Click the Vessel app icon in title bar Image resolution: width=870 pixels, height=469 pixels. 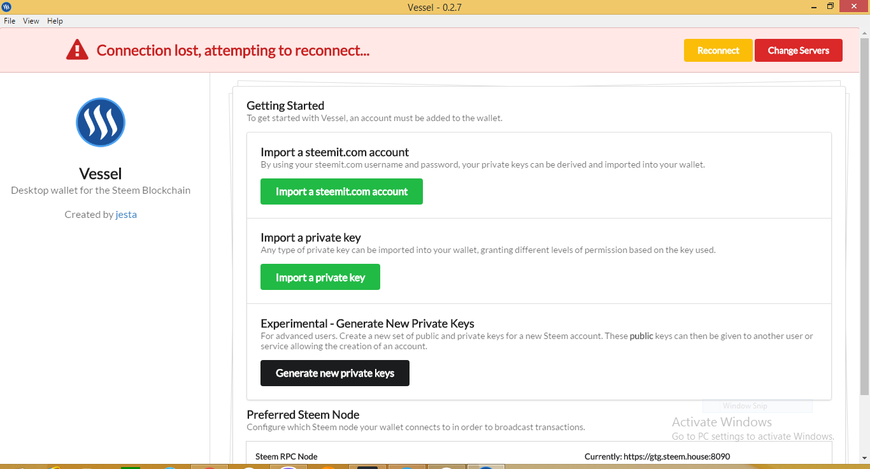point(6,6)
